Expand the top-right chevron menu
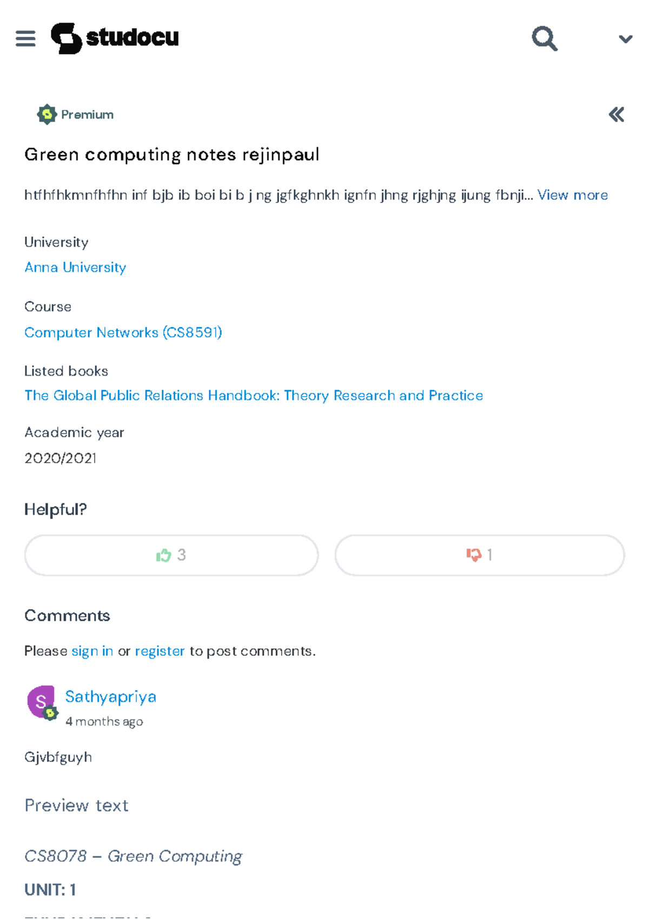Screen dimensions: 649x919 [625, 38]
